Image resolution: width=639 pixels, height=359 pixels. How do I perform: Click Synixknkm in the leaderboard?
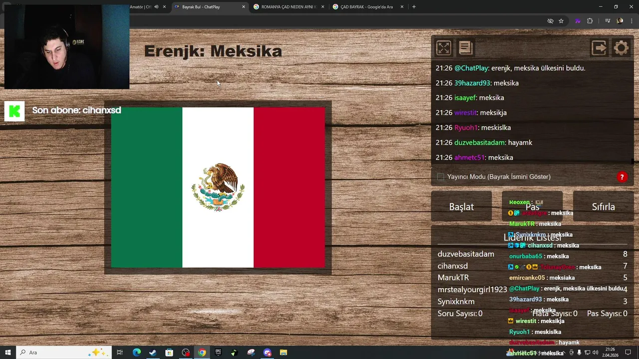coord(456,302)
